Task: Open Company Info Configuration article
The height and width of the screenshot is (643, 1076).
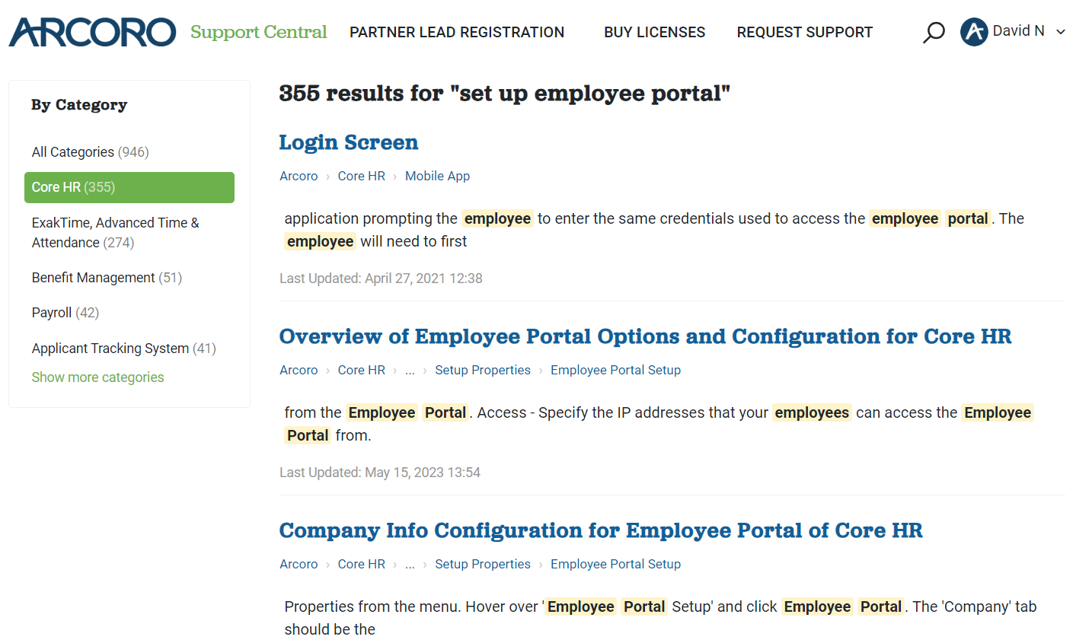Action: [601, 530]
